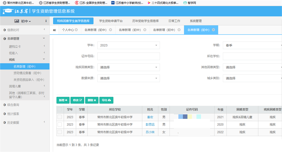Select the header select-all checkbox

(60, 109)
